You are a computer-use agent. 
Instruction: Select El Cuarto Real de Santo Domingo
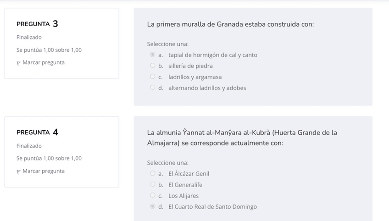(153, 206)
